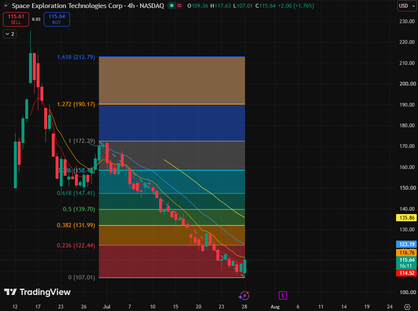The width and height of the screenshot is (418, 311).
Task: Click the red SELL 115.61 button
Action: [16, 19]
